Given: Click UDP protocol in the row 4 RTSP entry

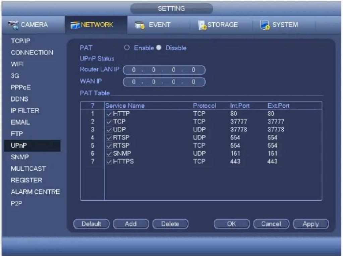Looking at the screenshot, I should (199, 138).
